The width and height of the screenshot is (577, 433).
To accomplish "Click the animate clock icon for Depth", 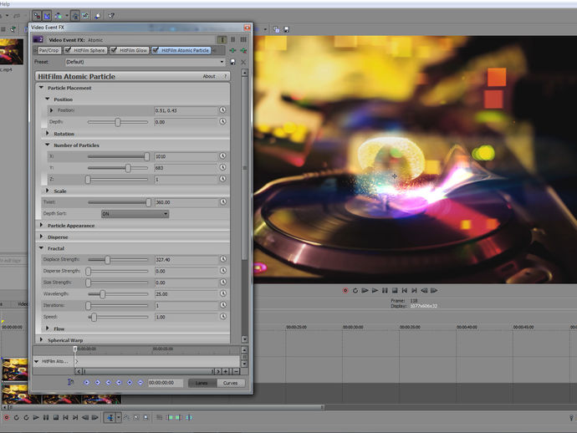I will pyautogui.click(x=222, y=121).
